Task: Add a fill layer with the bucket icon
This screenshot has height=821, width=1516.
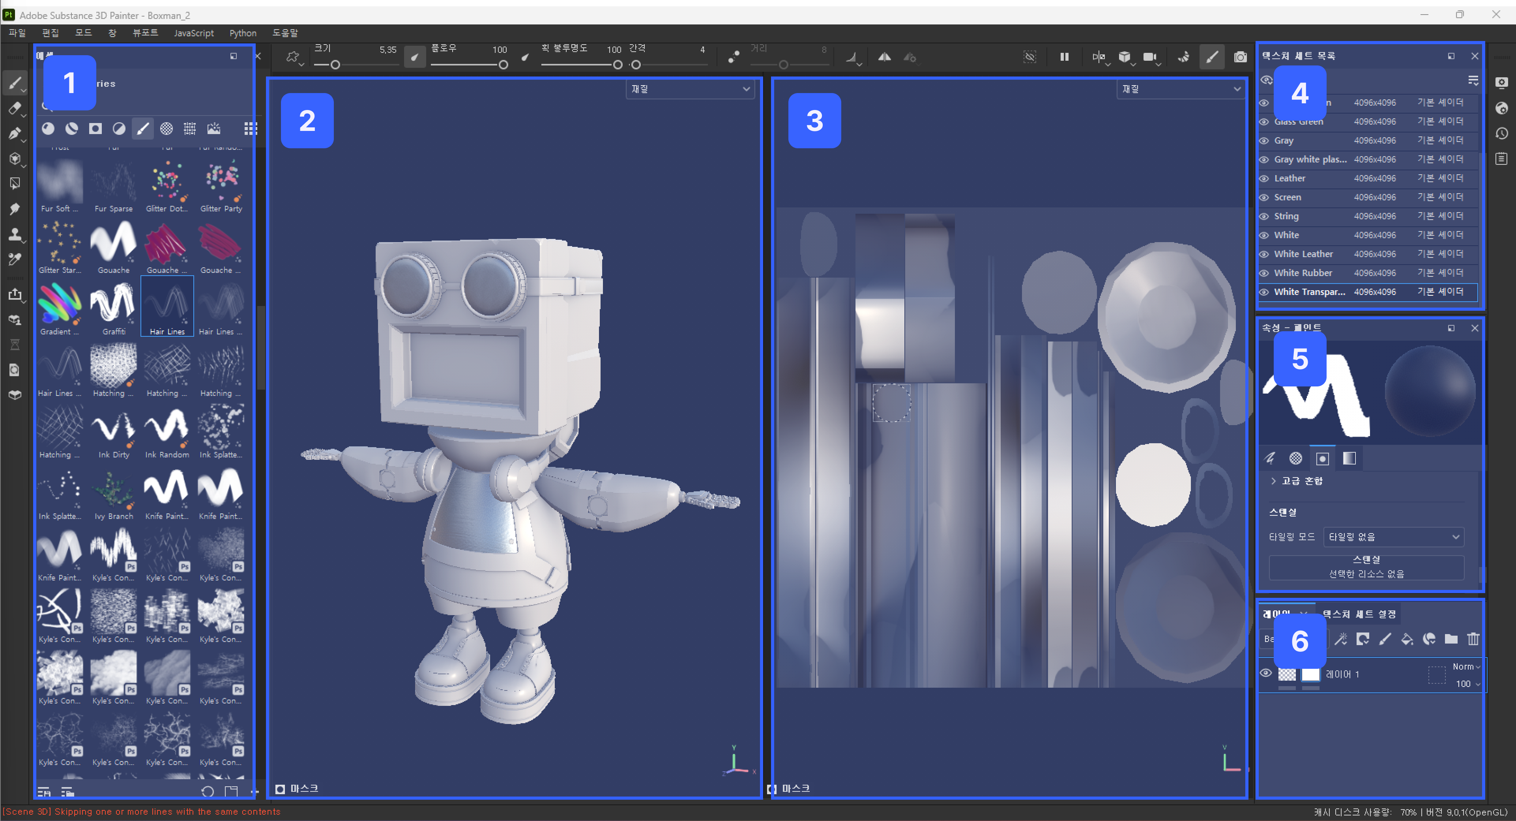Action: tap(1407, 639)
